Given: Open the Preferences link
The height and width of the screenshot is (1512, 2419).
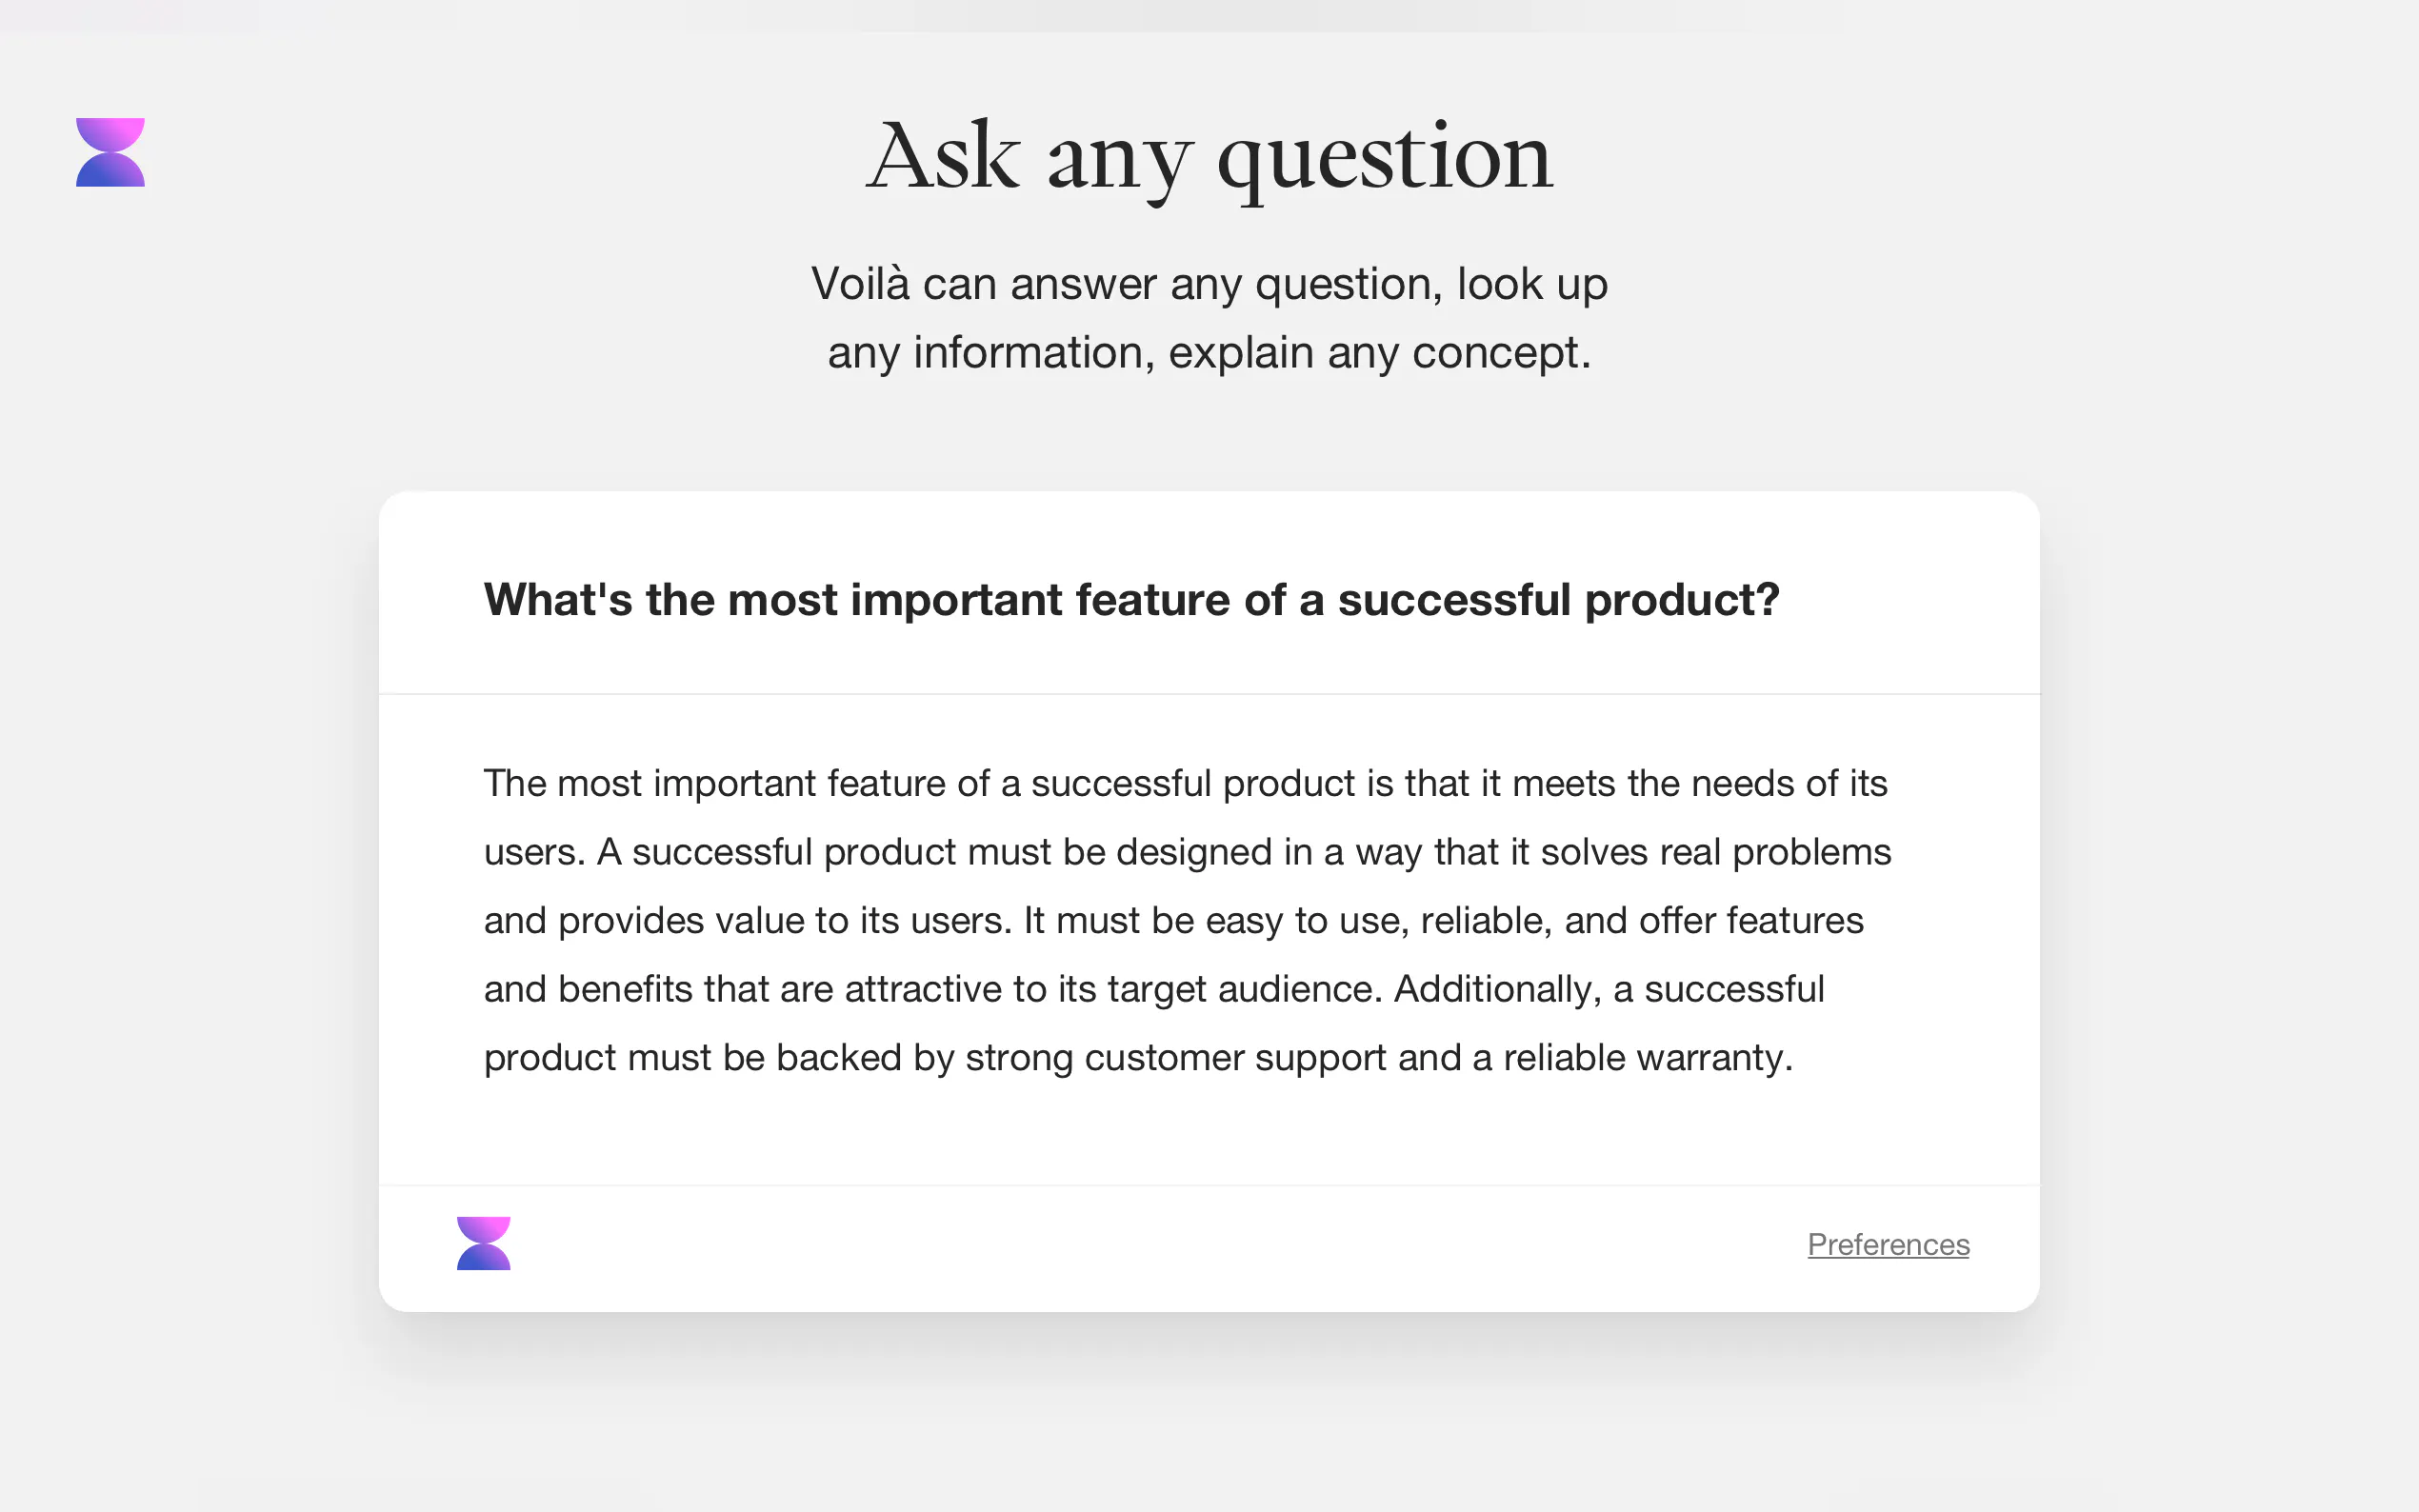Looking at the screenshot, I should coord(1888,1244).
